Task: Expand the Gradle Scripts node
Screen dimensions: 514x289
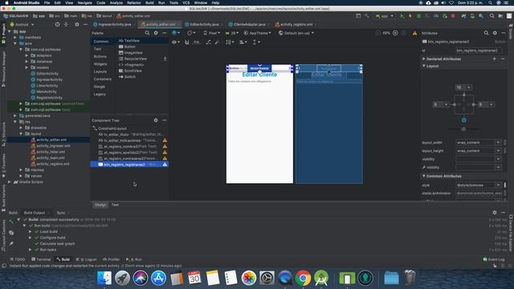Action: [x=9, y=182]
